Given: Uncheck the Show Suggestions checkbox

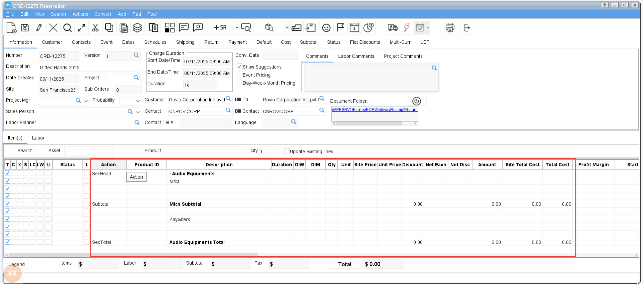Looking at the screenshot, I should (239, 67).
